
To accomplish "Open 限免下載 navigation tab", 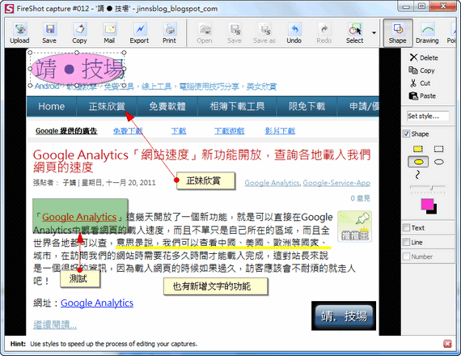I will [x=307, y=106].
